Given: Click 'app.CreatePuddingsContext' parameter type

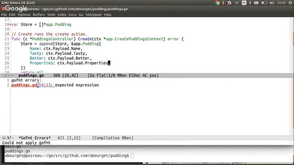Looking at the screenshot, I should (x=134, y=39).
